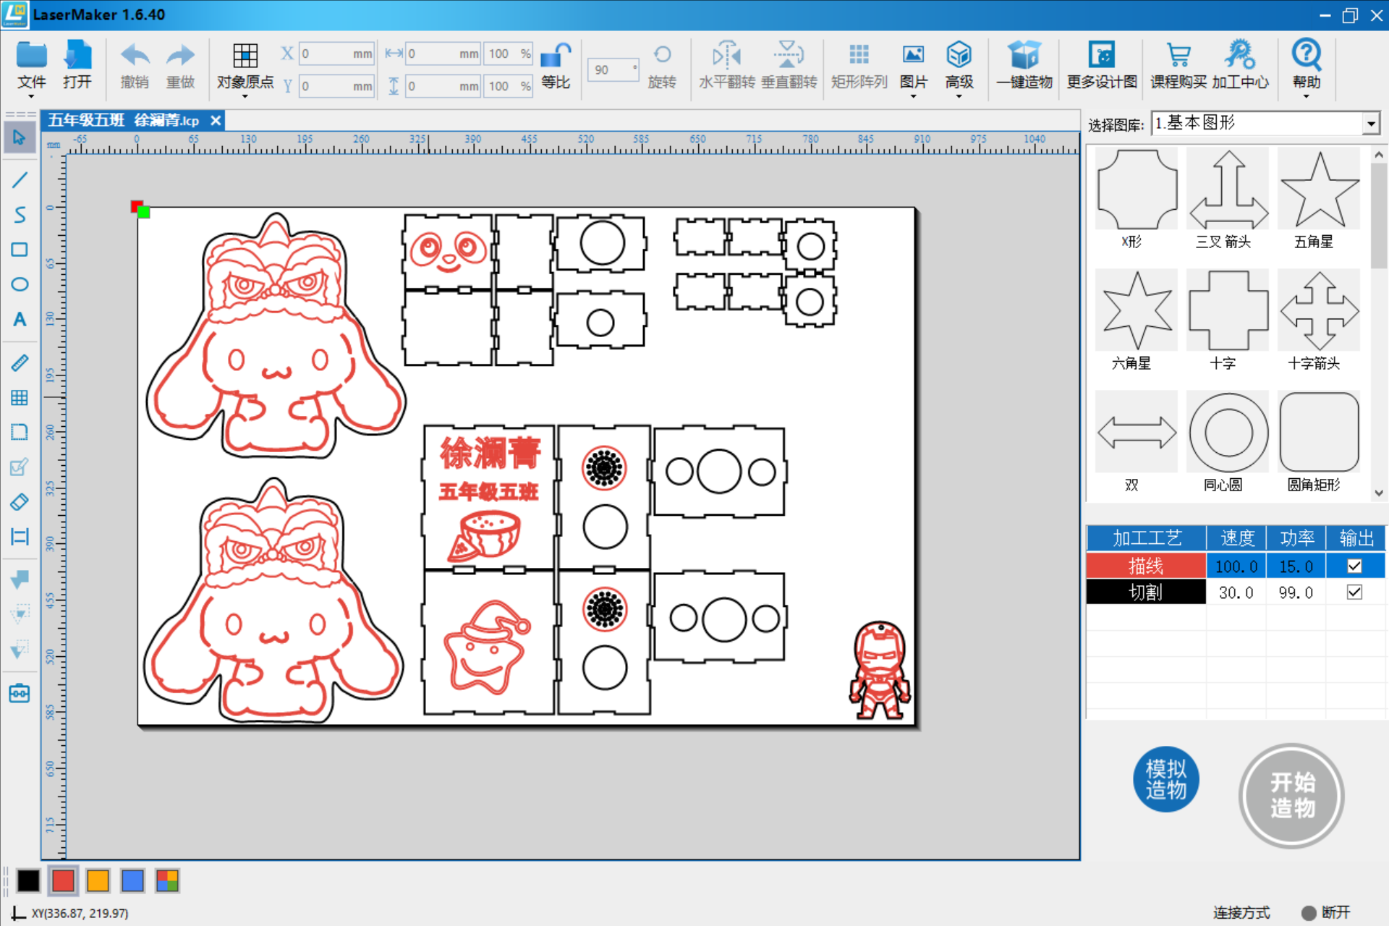This screenshot has width=1389, height=926.
Task: Close the 五年级五班 徐澜菁.lcp tab
Action: click(x=215, y=121)
